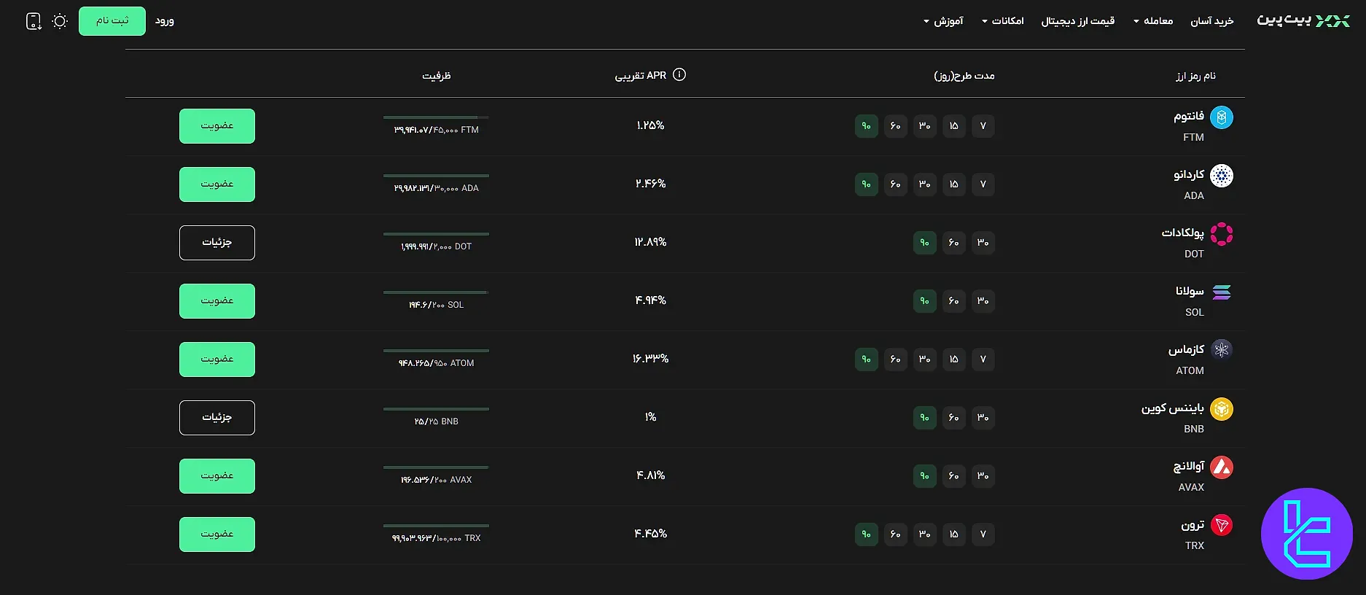Screen dimensions: 1366x595
Task: Expand the امکانات dropdown menu
Action: pos(1003,21)
